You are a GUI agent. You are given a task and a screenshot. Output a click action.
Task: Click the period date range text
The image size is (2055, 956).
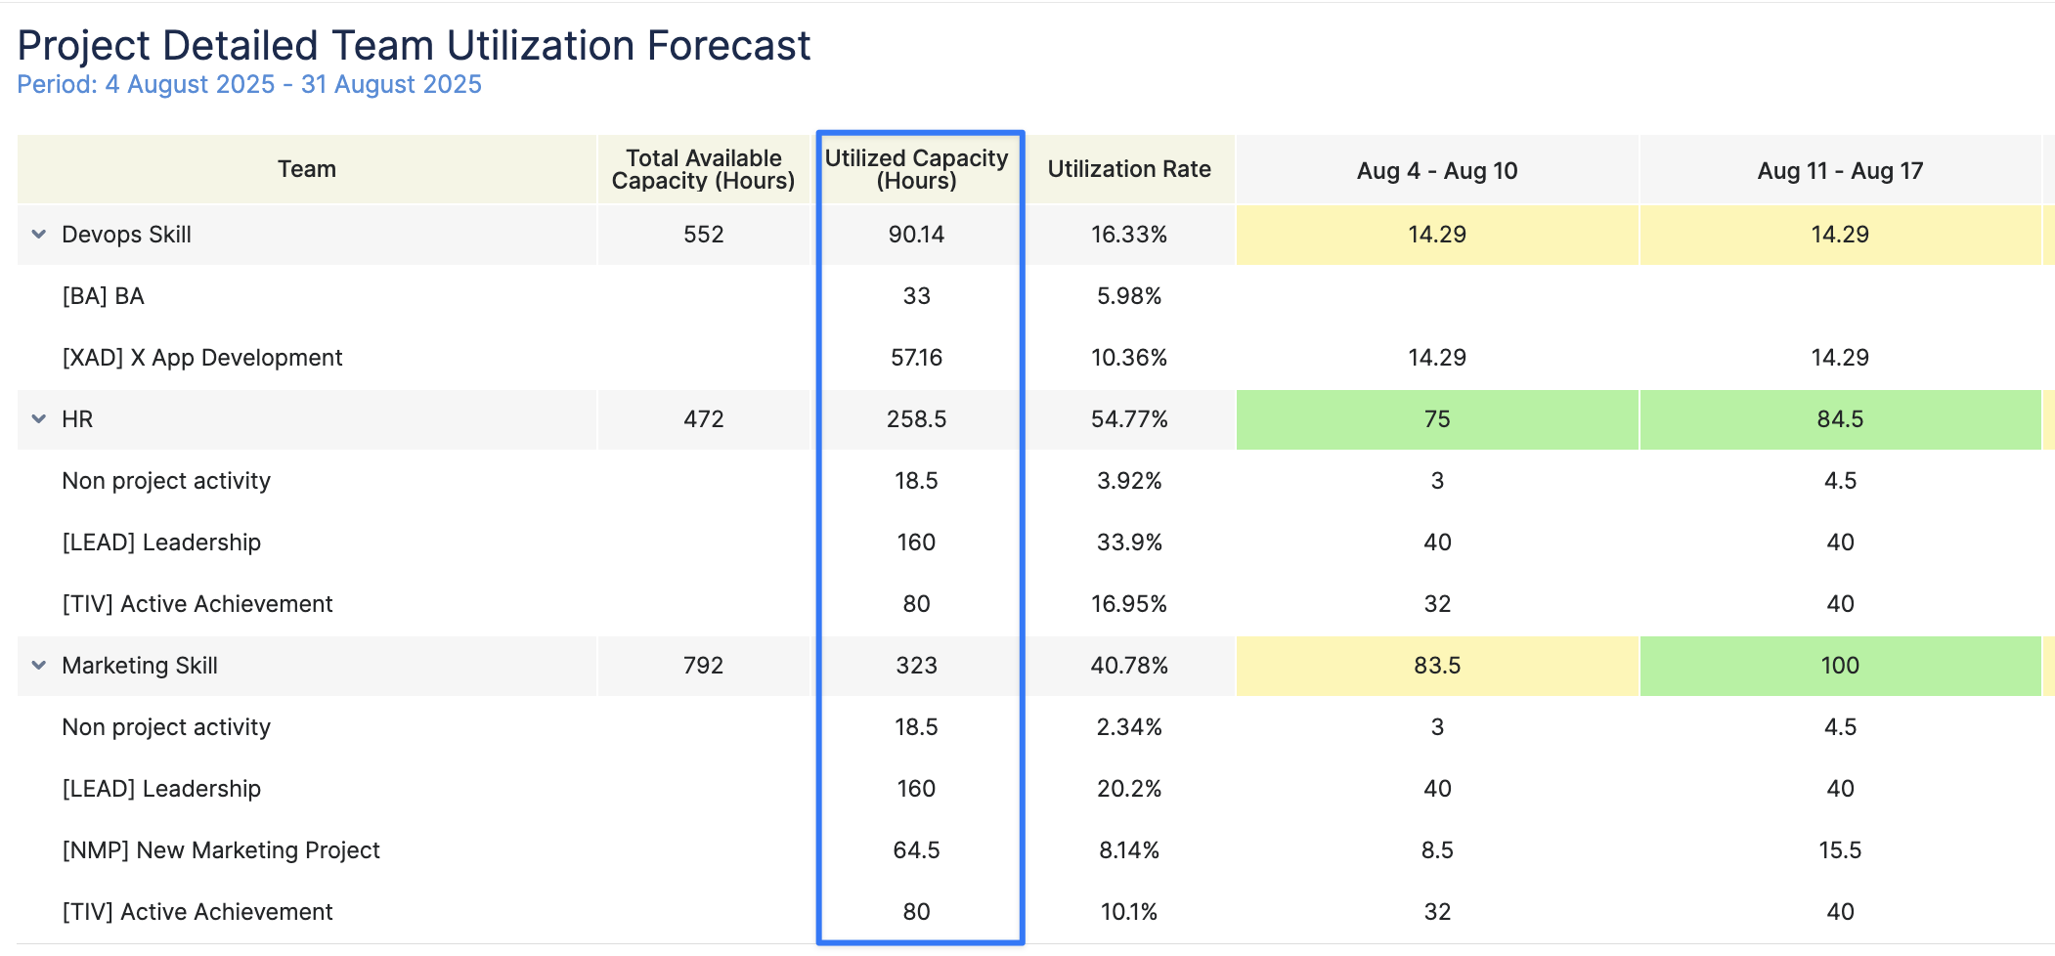(249, 85)
